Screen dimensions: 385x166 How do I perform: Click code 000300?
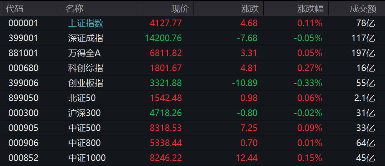(x=23, y=113)
